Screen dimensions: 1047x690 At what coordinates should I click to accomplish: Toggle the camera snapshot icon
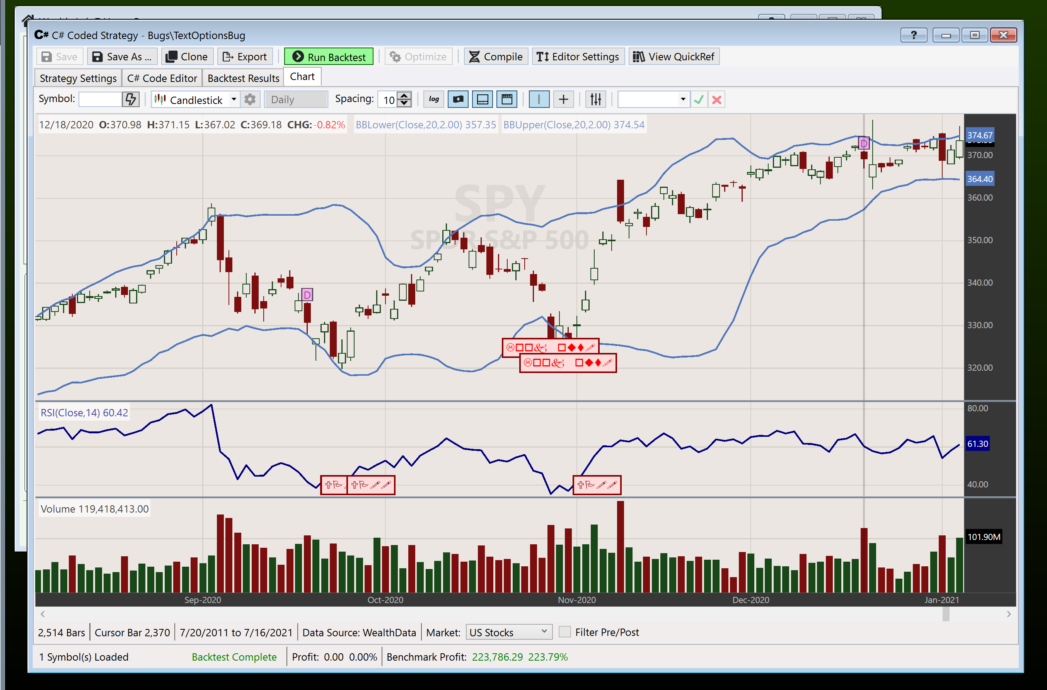[458, 99]
